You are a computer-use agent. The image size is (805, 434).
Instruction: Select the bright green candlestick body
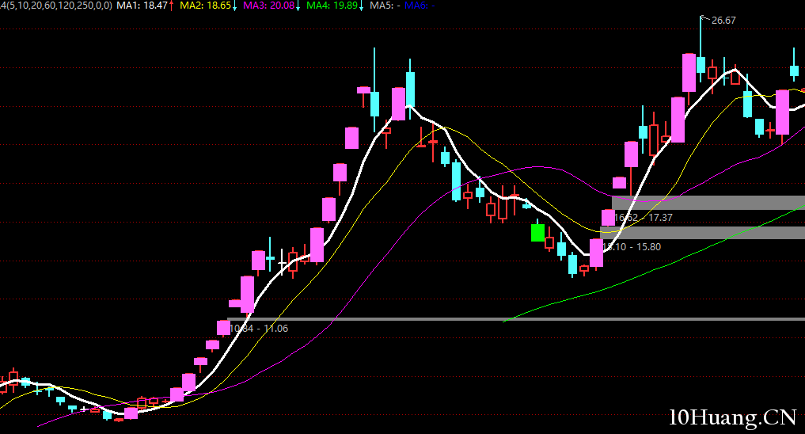537,233
